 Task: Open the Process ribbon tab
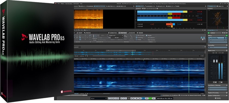(x=87, y=33)
